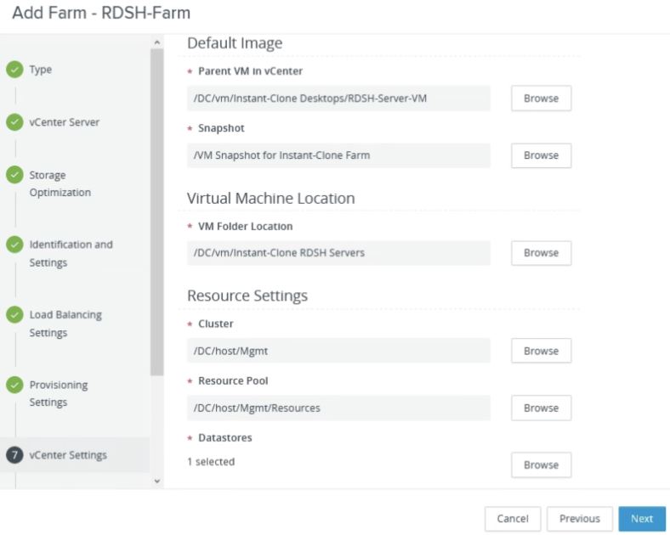Browse for the VM Folder Location
The height and width of the screenshot is (535, 670).
[x=541, y=253]
